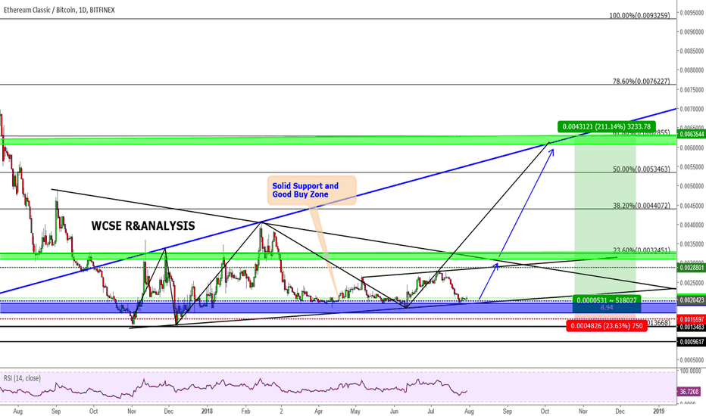Screen dimensions: 706x416
Task: Select the 0.0045000 price axis label
Action: [x=692, y=206]
